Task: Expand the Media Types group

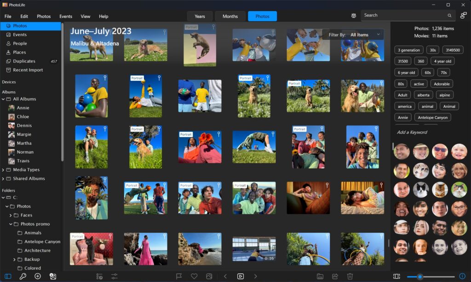Action: 3,170
